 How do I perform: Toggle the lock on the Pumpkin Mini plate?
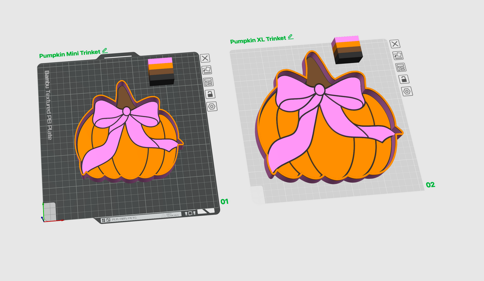tap(210, 95)
